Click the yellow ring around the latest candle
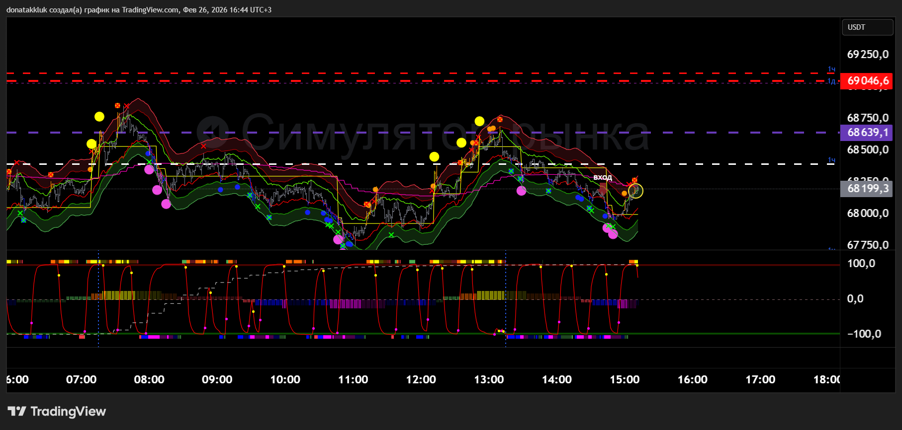The image size is (902, 430). [x=635, y=191]
